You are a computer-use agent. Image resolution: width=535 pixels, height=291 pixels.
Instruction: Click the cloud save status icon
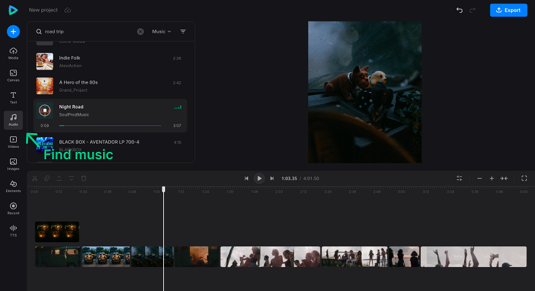point(68,10)
